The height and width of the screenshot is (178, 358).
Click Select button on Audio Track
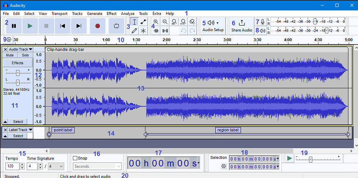pyautogui.click(x=18, y=122)
